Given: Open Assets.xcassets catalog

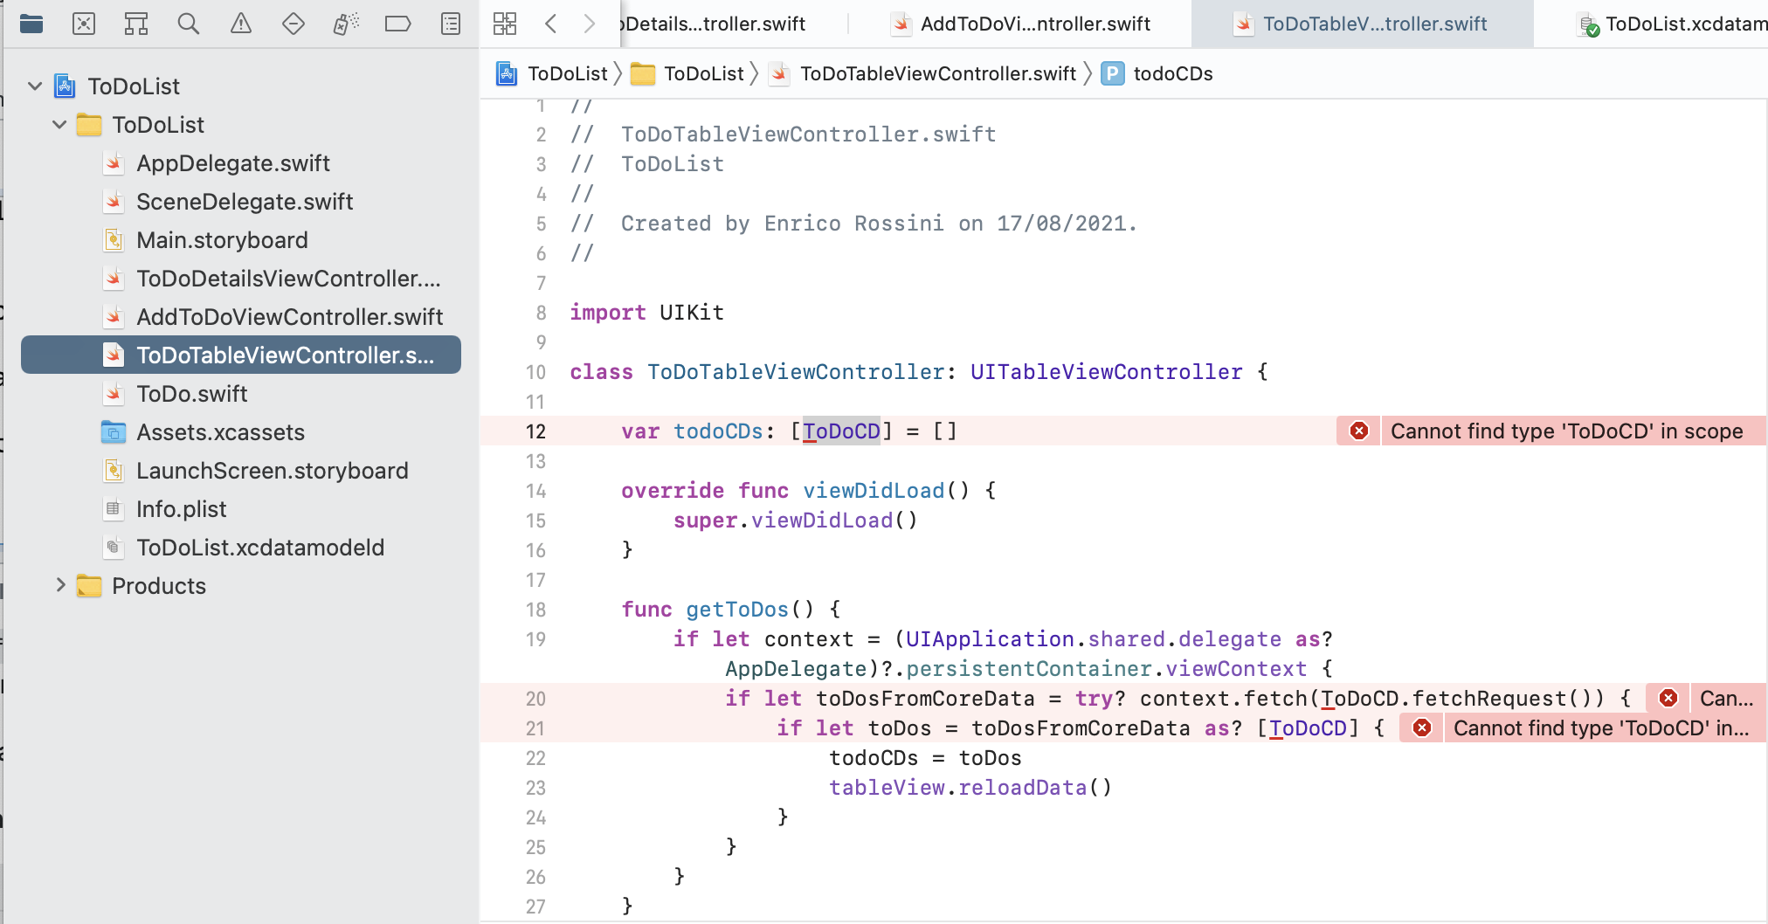Looking at the screenshot, I should [220, 432].
